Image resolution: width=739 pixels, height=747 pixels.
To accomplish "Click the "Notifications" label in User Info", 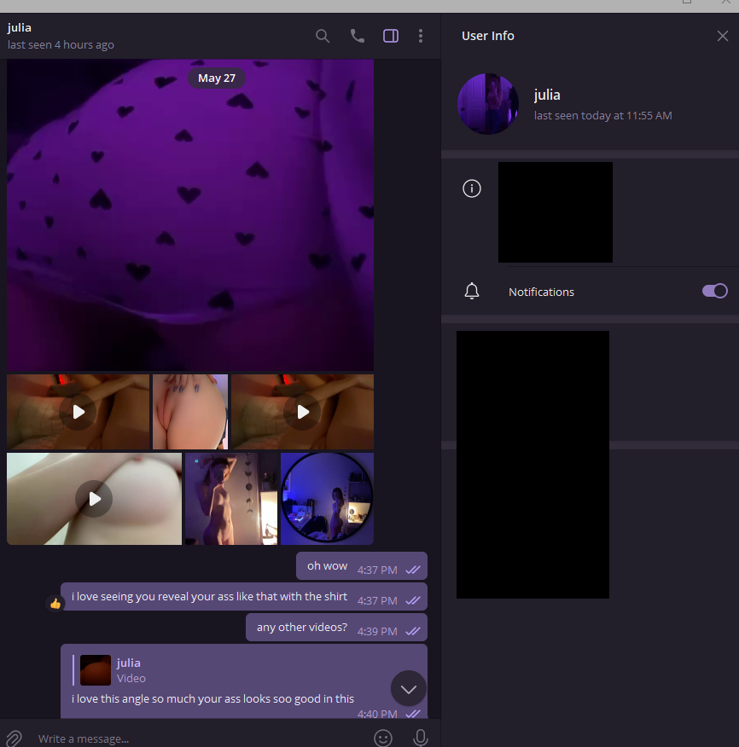I will 541,292.
